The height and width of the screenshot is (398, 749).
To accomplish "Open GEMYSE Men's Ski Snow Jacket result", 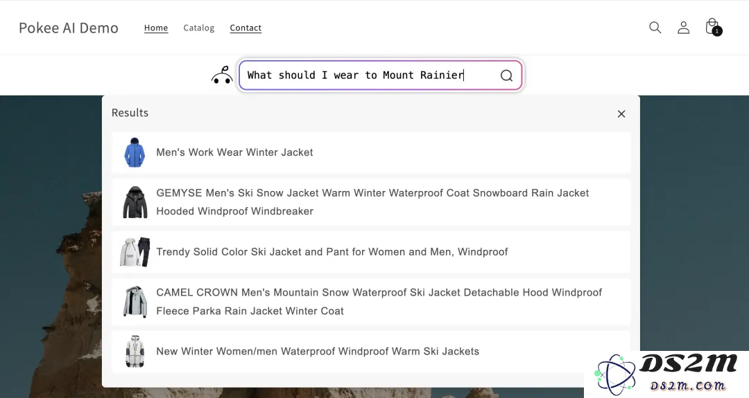I will coord(370,202).
